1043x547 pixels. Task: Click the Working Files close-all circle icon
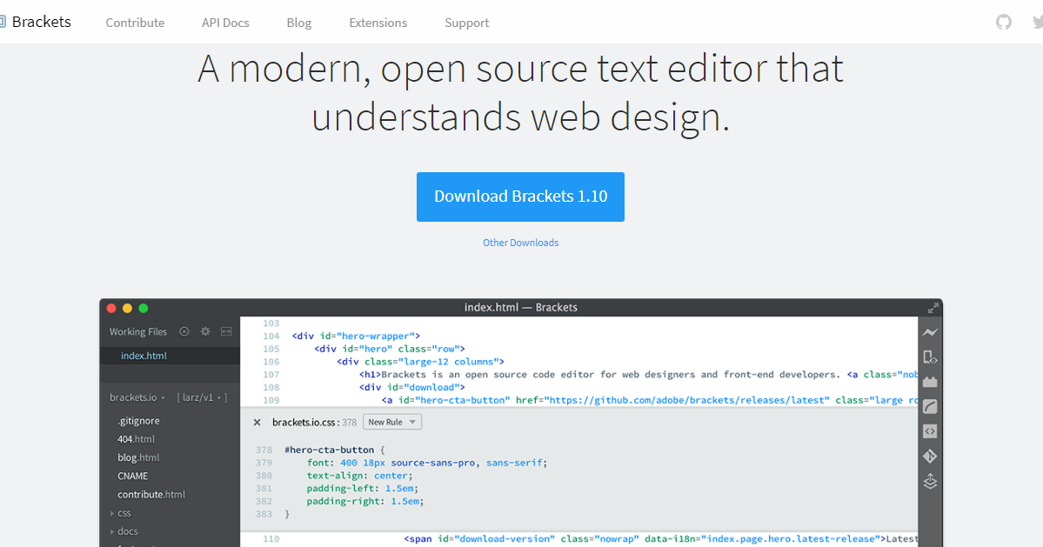184,331
